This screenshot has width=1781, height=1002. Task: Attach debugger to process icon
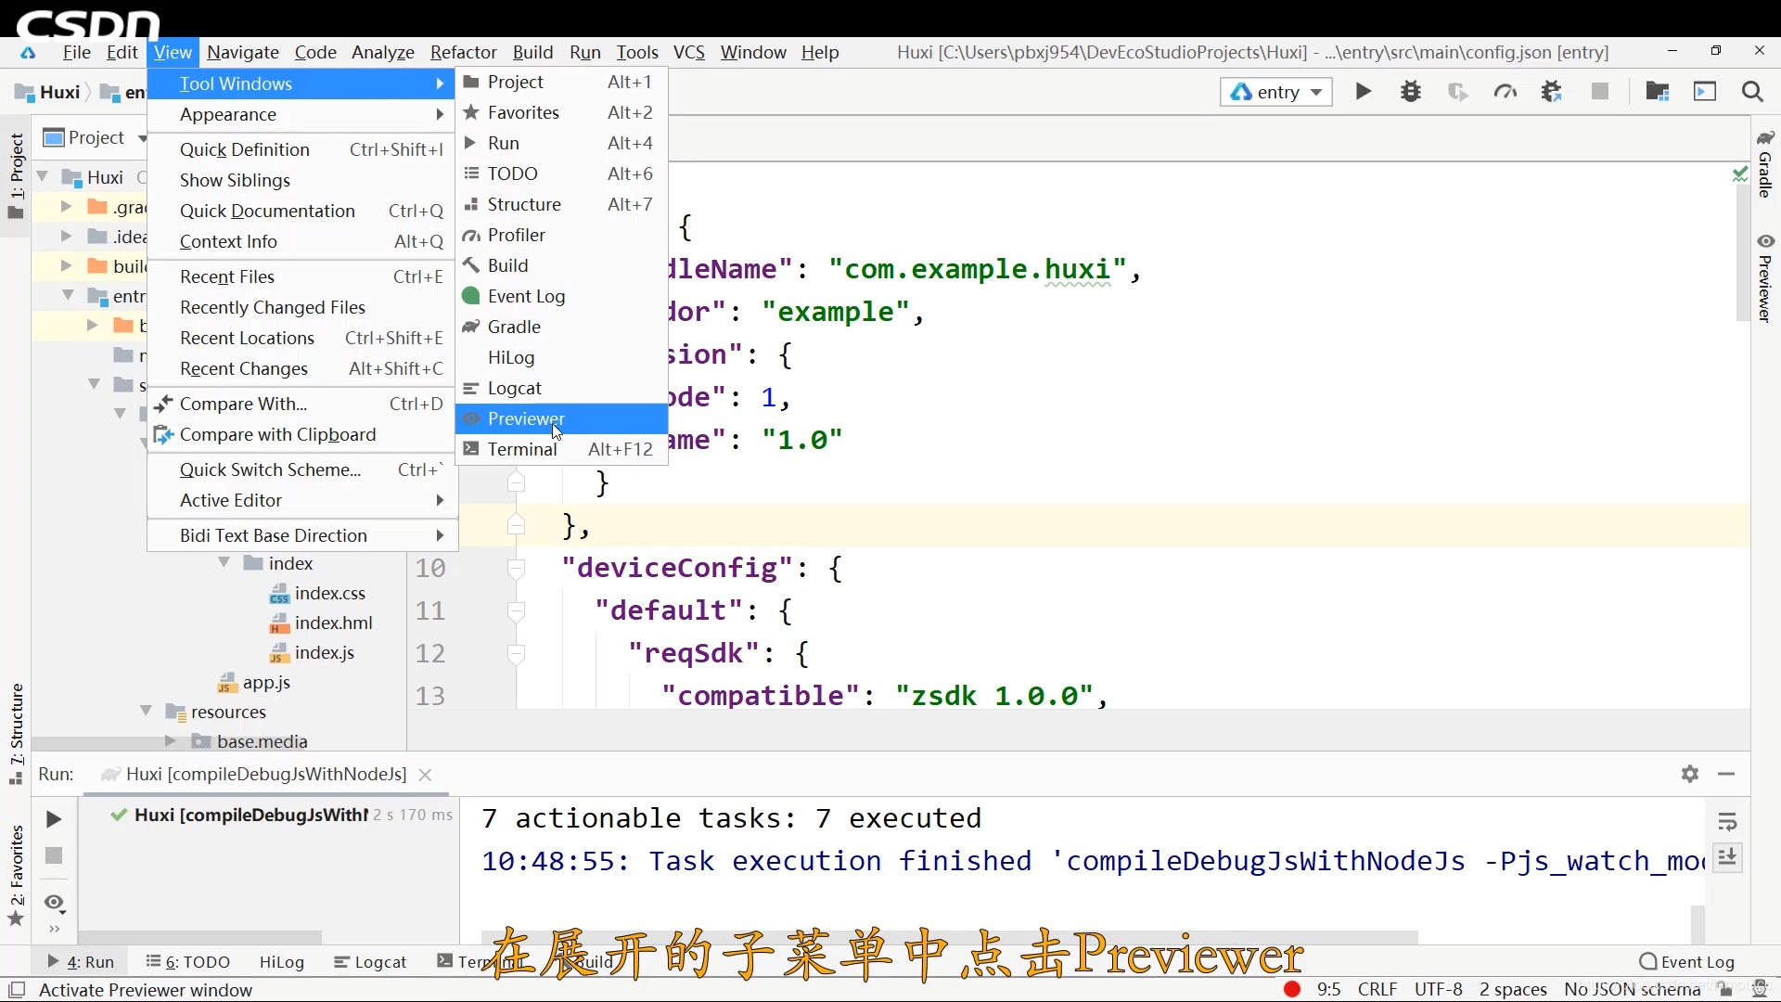pos(1552,91)
